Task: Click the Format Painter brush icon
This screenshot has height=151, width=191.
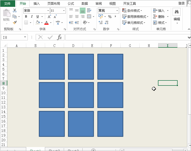Action: click(15, 23)
